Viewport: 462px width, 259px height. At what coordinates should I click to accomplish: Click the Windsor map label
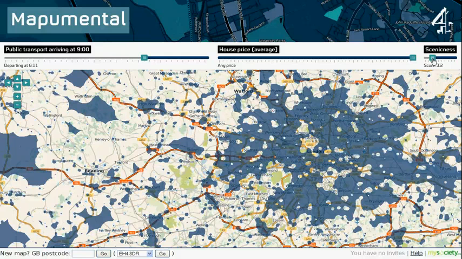187,161
